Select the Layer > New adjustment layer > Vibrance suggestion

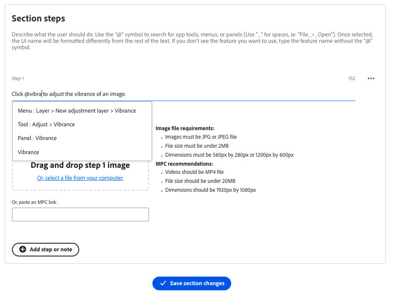77,110
